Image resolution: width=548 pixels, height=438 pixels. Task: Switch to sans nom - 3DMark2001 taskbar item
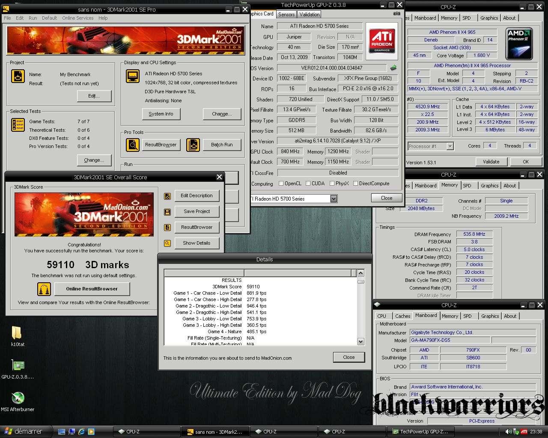(215, 432)
